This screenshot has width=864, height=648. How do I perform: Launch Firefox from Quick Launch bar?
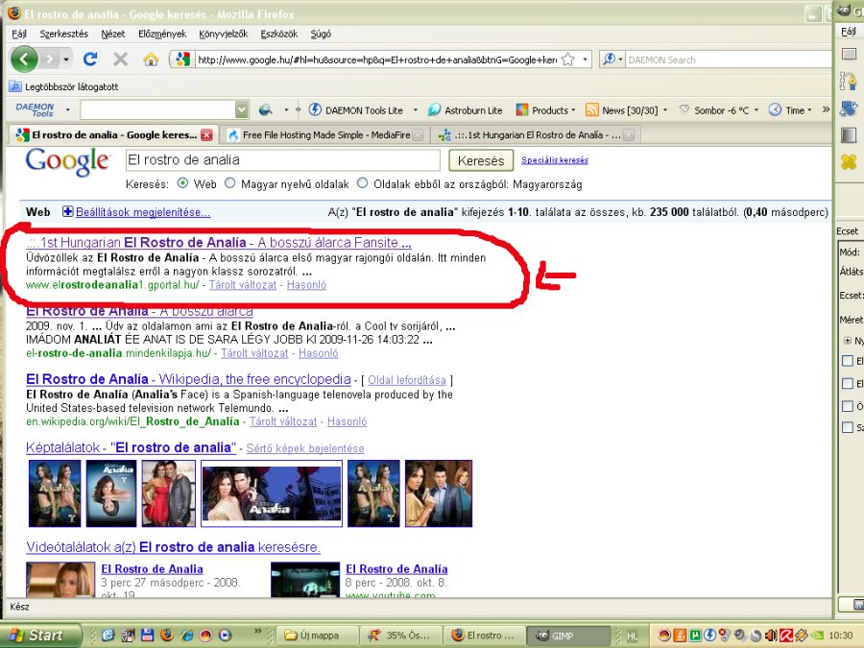point(166,636)
